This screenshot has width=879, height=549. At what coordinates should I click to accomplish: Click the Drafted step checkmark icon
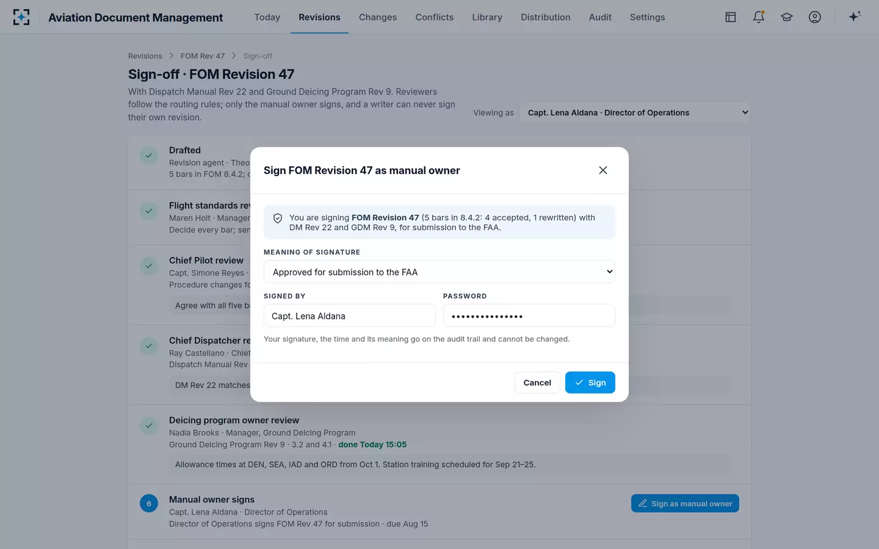(x=149, y=156)
